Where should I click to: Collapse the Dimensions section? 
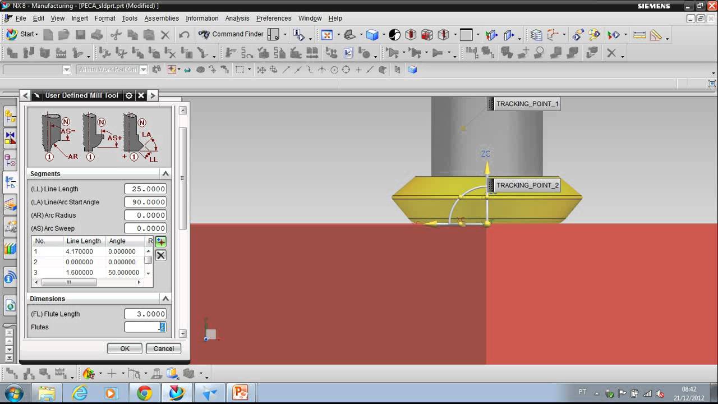165,299
